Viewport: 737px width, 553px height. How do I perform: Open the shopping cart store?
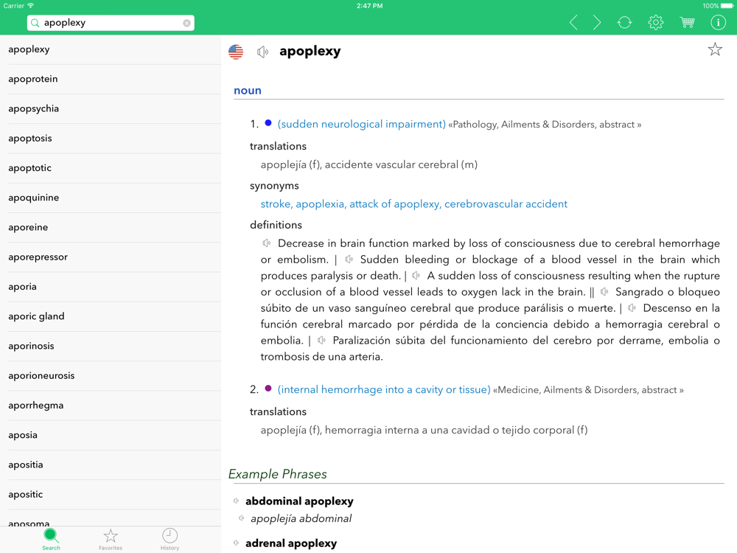[687, 22]
